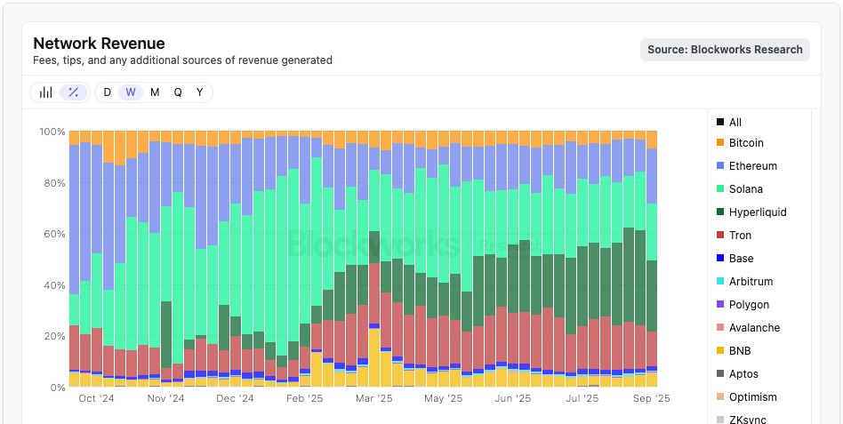Viewport: 843px width, 424px height.
Task: Select the D daily interval
Action: pos(107,92)
